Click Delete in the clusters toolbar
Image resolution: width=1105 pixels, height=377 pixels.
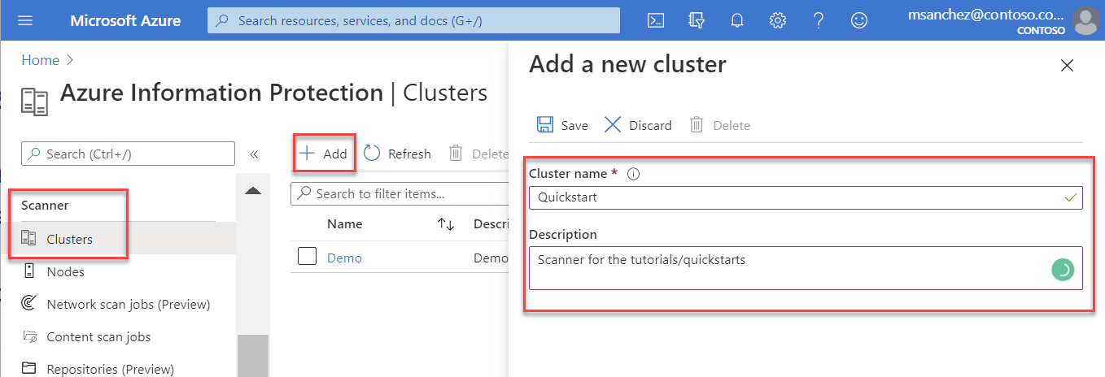pyautogui.click(x=478, y=154)
